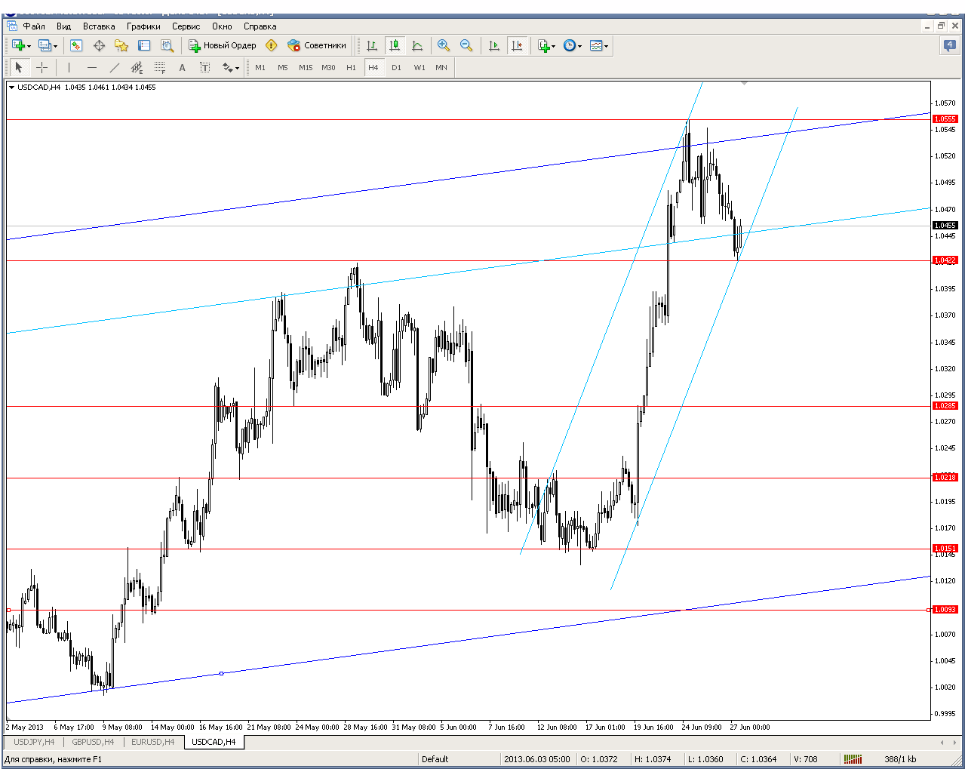Select the trendline drawing tool
Screen dimensions: 965x769
(x=114, y=68)
